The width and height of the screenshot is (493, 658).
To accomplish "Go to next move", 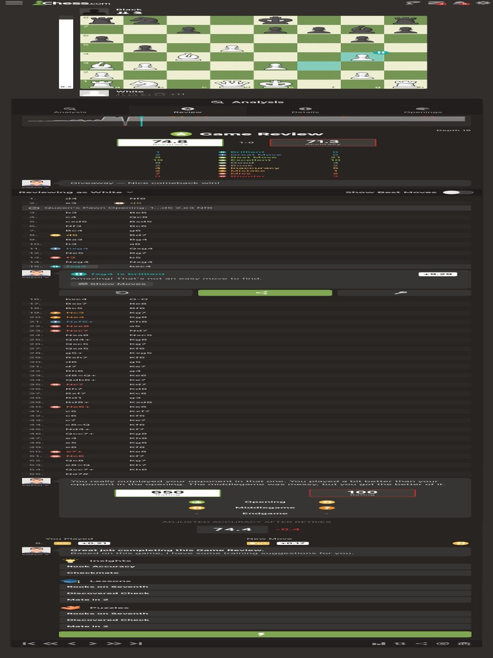I will 92,643.
